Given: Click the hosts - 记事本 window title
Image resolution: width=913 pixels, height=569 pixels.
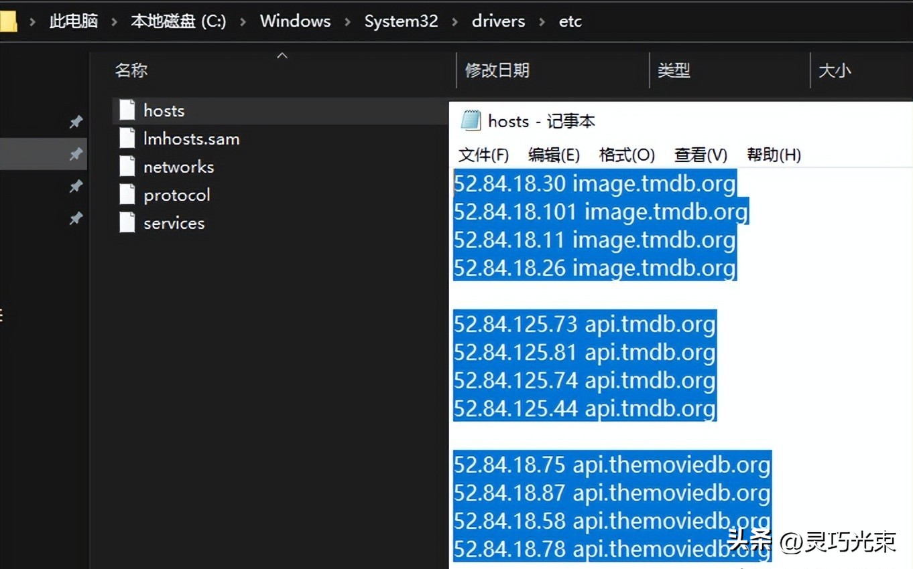Looking at the screenshot, I should [x=542, y=121].
